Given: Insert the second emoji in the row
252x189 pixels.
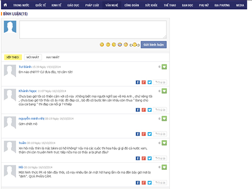Looking at the screenshot, I should [x=108, y=44].
